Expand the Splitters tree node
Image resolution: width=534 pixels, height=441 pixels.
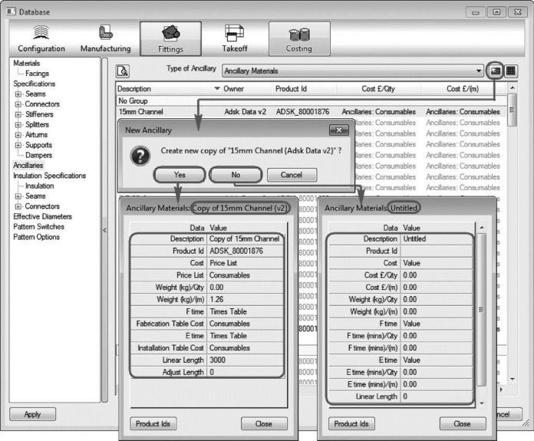point(18,125)
